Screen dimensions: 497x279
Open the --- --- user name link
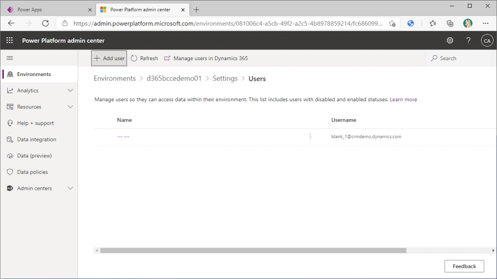click(x=123, y=136)
